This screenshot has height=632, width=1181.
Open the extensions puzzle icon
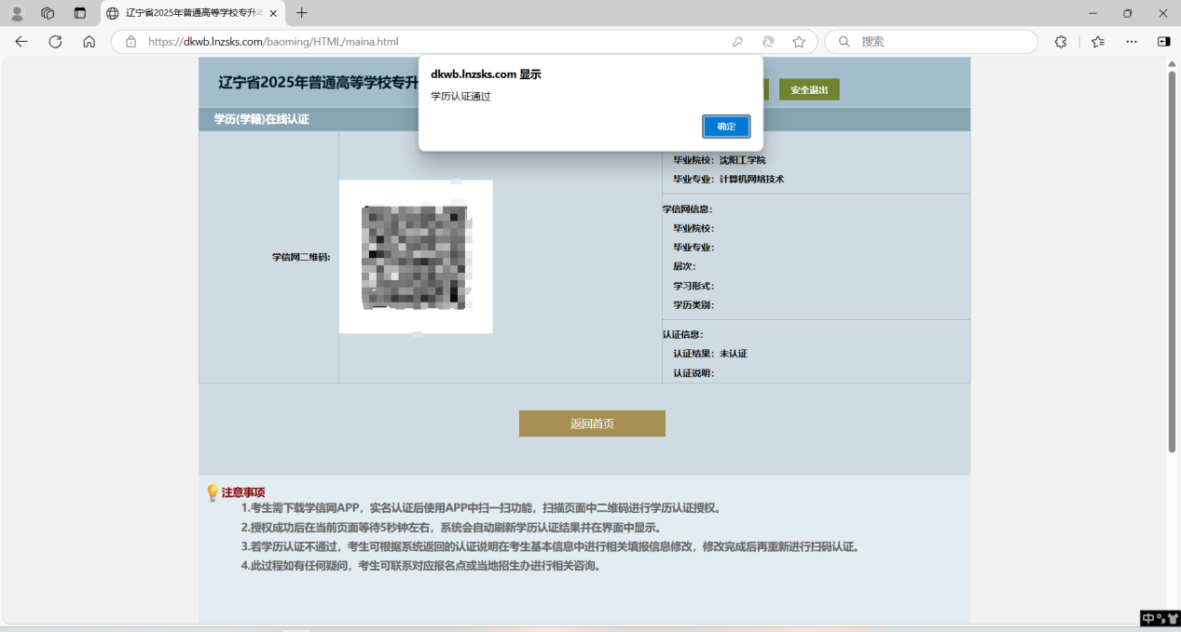[1060, 42]
